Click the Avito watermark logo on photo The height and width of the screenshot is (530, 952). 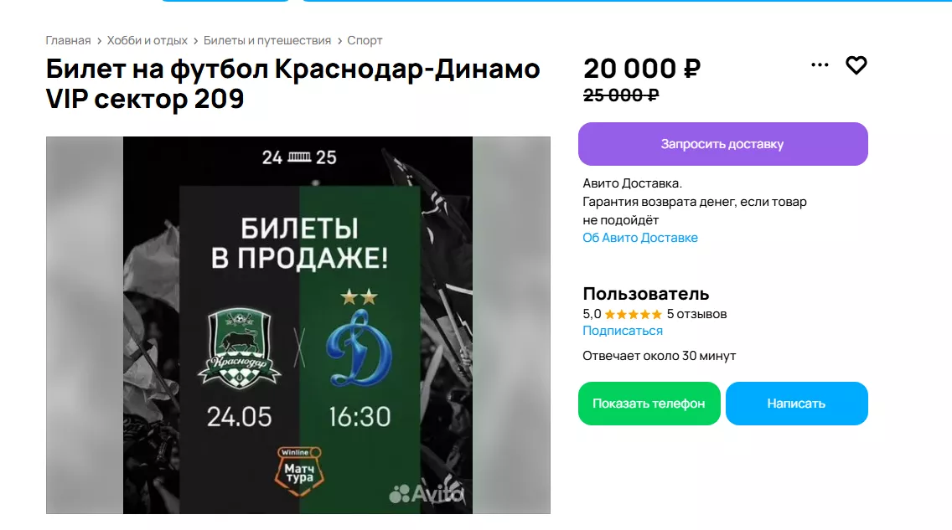427,493
